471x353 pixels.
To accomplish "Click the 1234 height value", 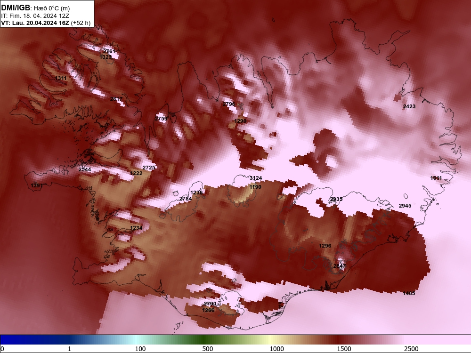I will coord(136,228).
